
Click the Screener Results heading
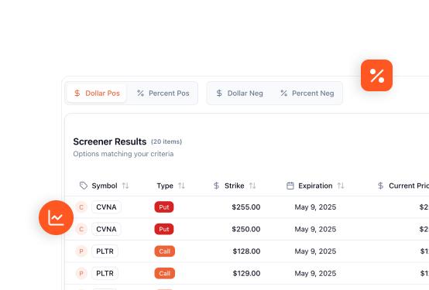[110, 142]
